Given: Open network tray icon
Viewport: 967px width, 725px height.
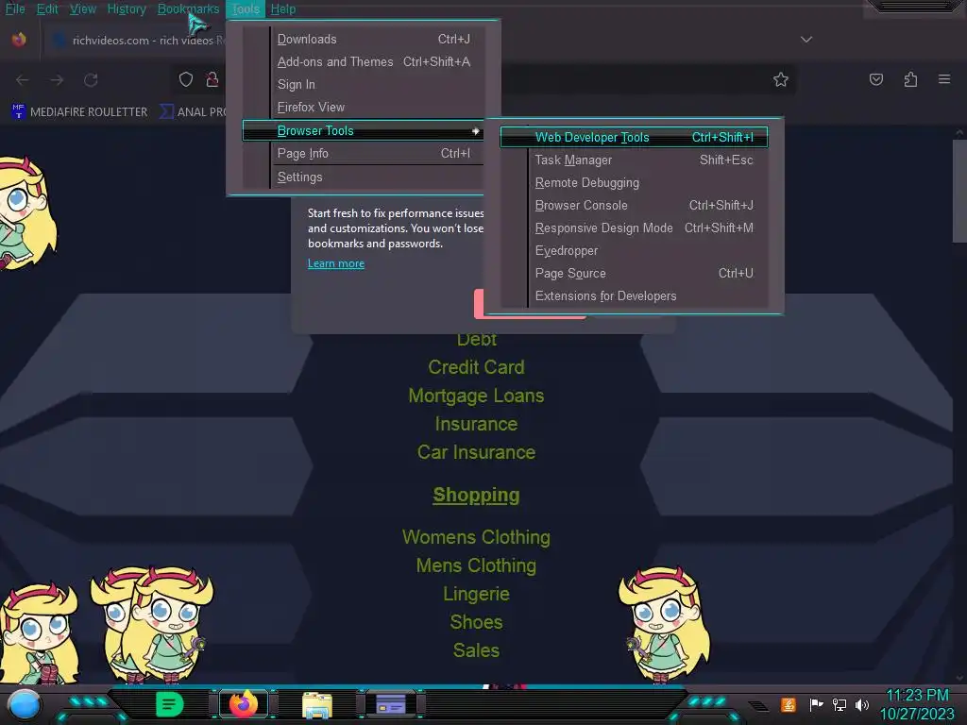Looking at the screenshot, I should pyautogui.click(x=840, y=704).
